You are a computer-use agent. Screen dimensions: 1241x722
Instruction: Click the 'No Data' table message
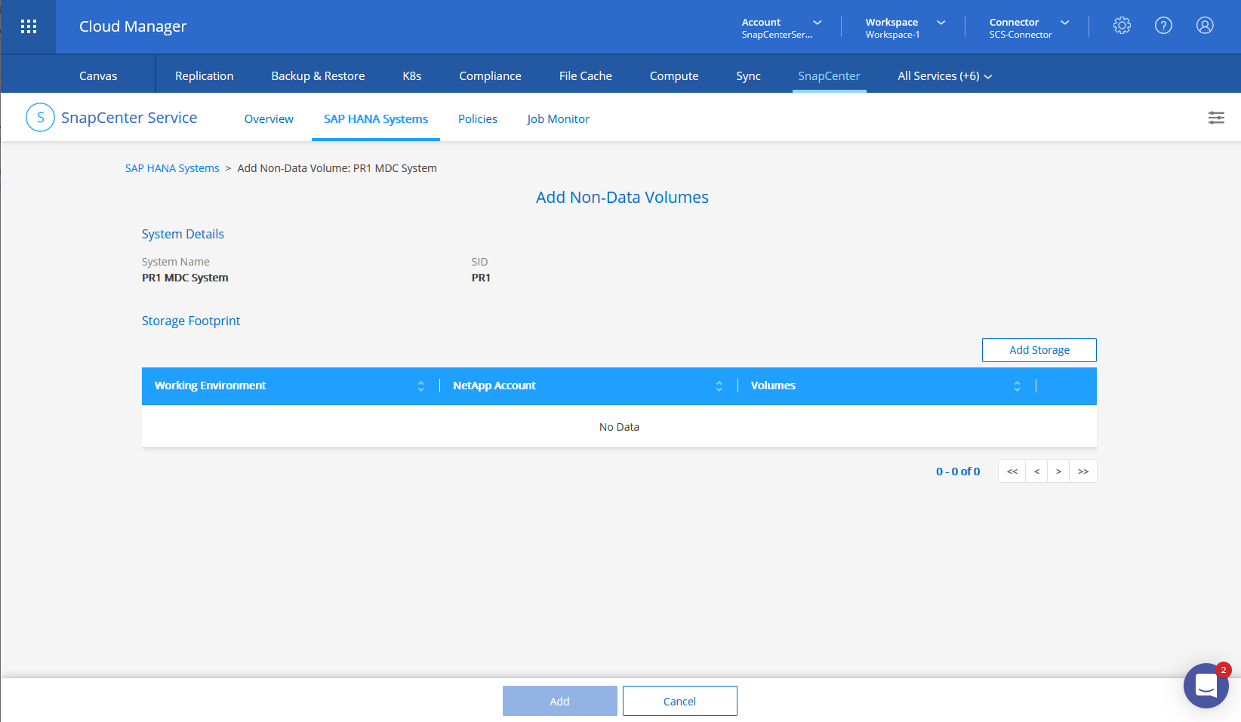pyautogui.click(x=619, y=427)
